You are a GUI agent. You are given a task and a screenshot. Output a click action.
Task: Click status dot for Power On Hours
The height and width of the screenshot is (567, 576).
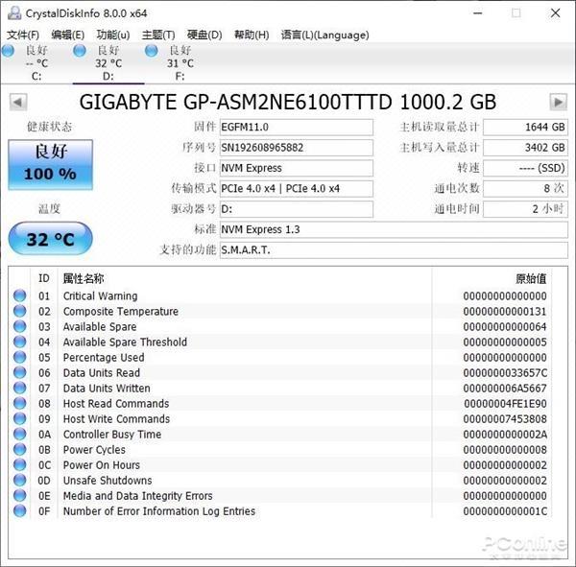[x=20, y=465]
